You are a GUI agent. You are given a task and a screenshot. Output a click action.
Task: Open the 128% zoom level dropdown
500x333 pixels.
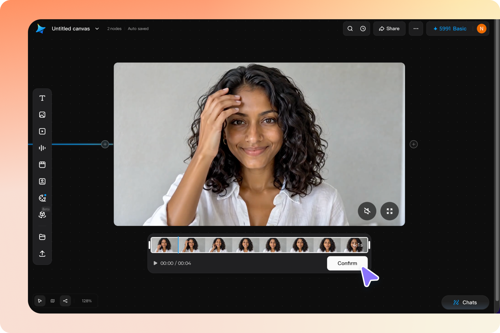click(x=87, y=301)
